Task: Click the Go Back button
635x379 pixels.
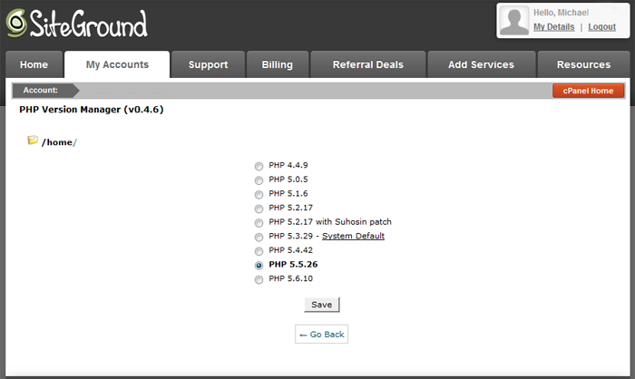Action: pyautogui.click(x=321, y=334)
